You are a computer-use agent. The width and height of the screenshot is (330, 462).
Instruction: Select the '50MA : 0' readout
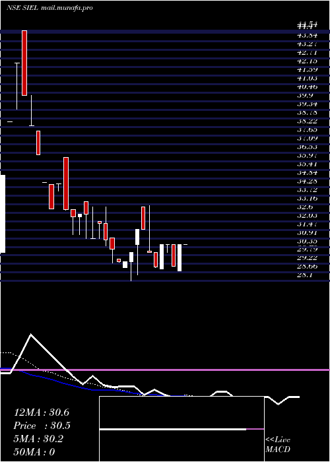tap(34, 452)
